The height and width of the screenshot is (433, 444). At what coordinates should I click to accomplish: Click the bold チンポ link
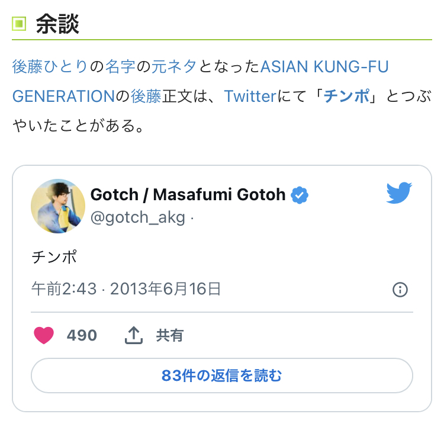coord(346,96)
